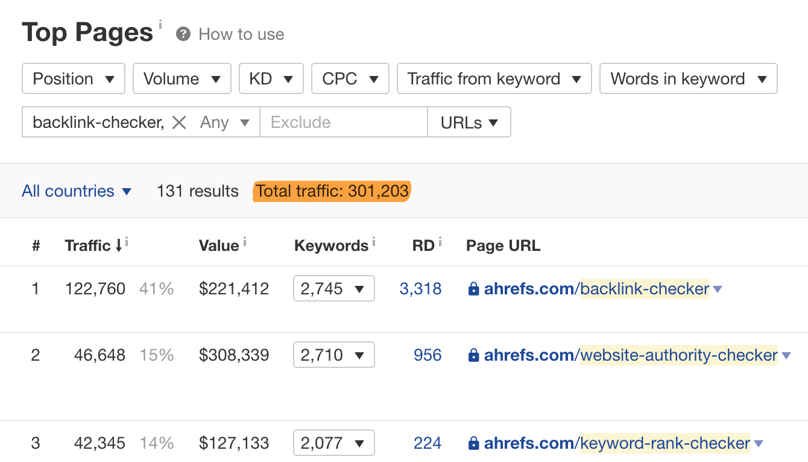Open the Words in keyword dropdown
This screenshot has height=462, width=808.
(688, 79)
